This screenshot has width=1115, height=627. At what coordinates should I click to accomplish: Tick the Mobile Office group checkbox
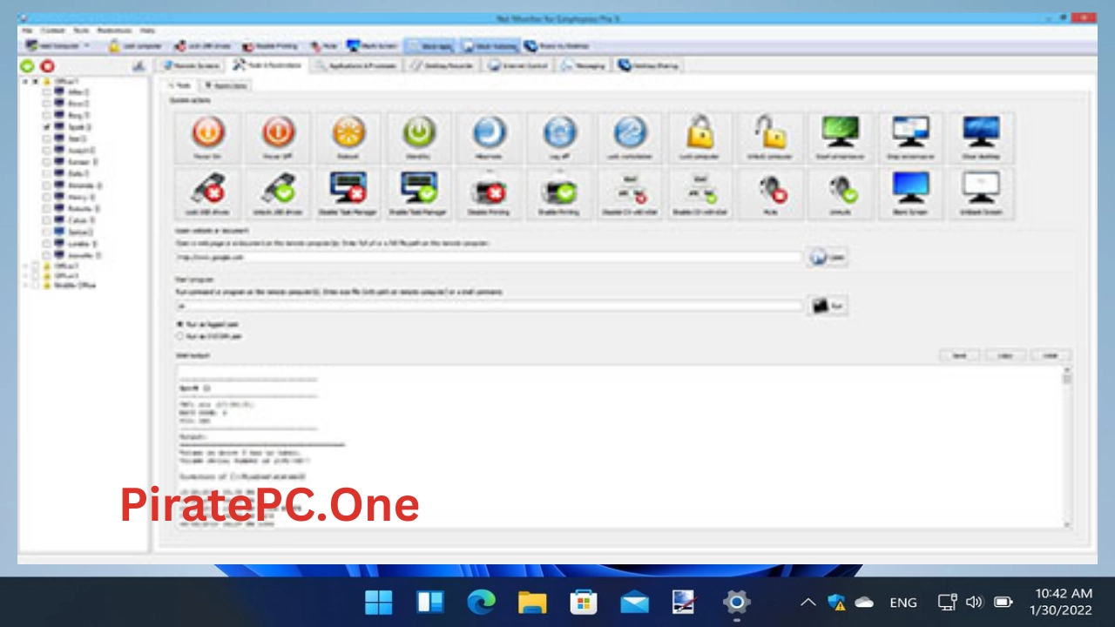tap(36, 285)
